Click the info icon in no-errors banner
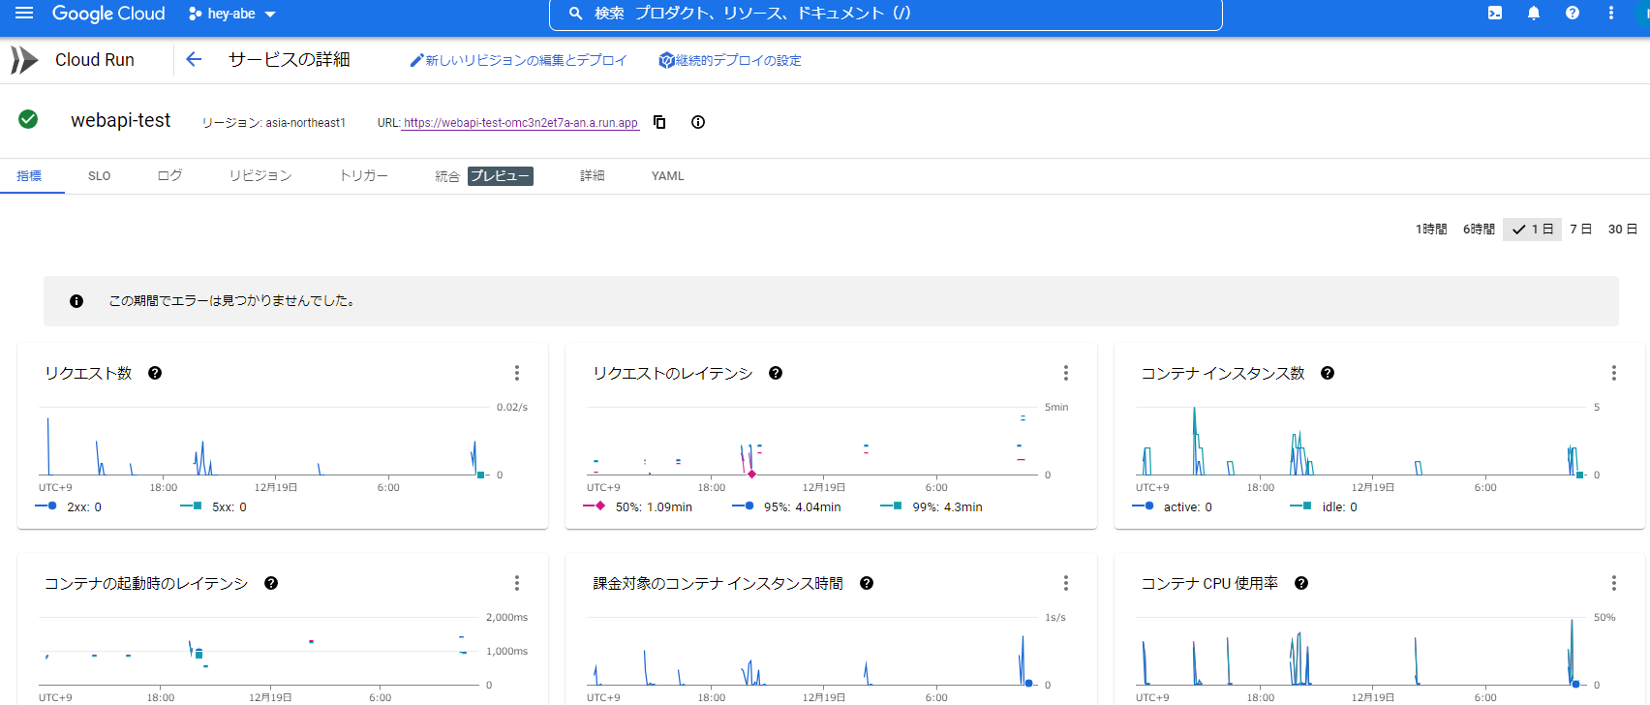Screen dimensions: 1650x705 click(x=76, y=301)
